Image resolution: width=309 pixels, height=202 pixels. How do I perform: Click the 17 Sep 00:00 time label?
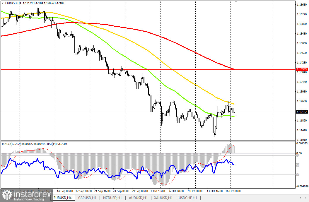(83, 191)
